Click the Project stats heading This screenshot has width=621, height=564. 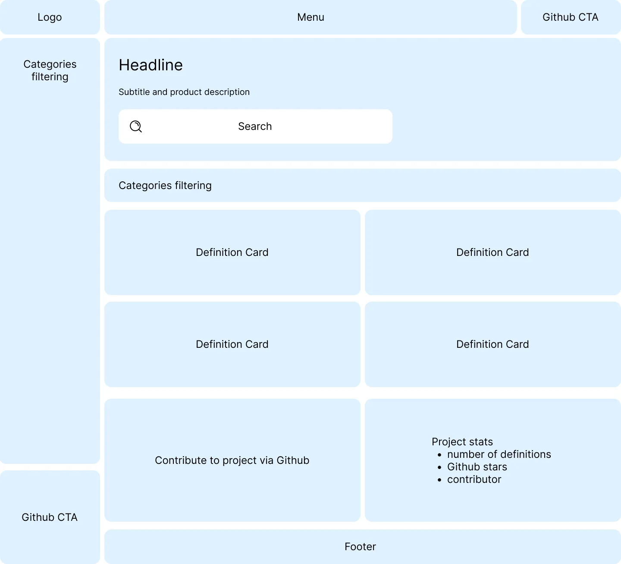(462, 442)
